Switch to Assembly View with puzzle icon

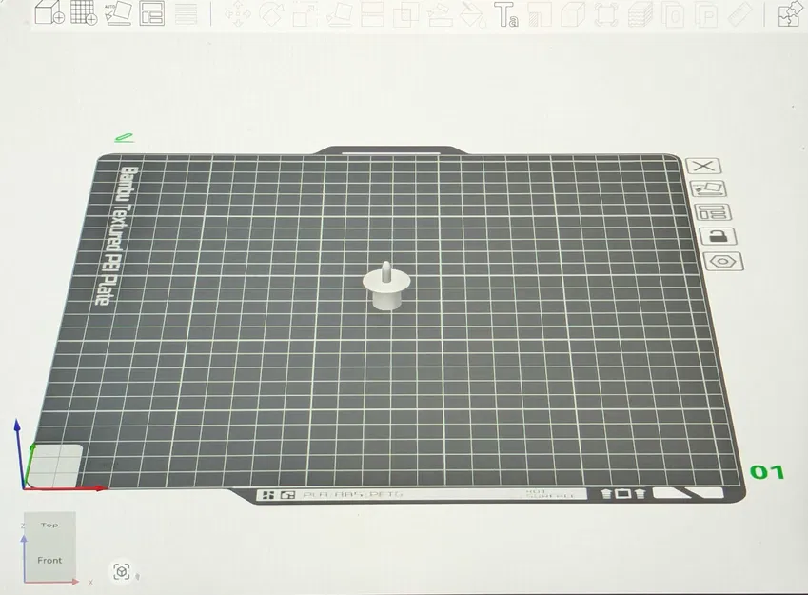(x=790, y=14)
